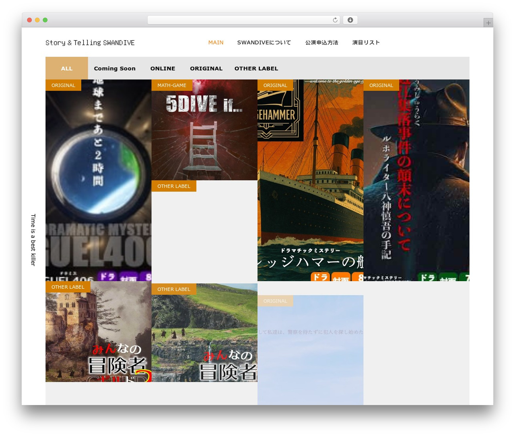Open the Story & Telling SWANDIVE logo link
This screenshot has width=515, height=436.
[x=90, y=43]
